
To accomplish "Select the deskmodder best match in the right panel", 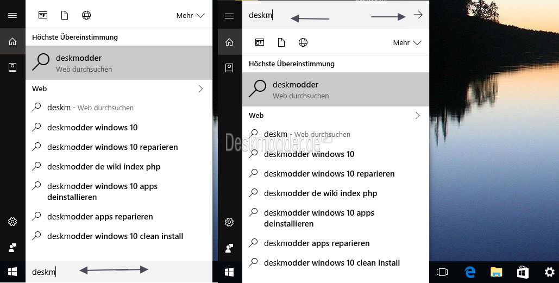I will [336, 90].
